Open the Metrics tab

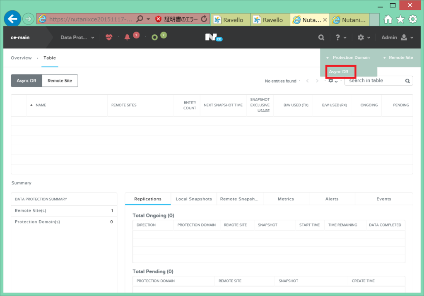[286, 199]
